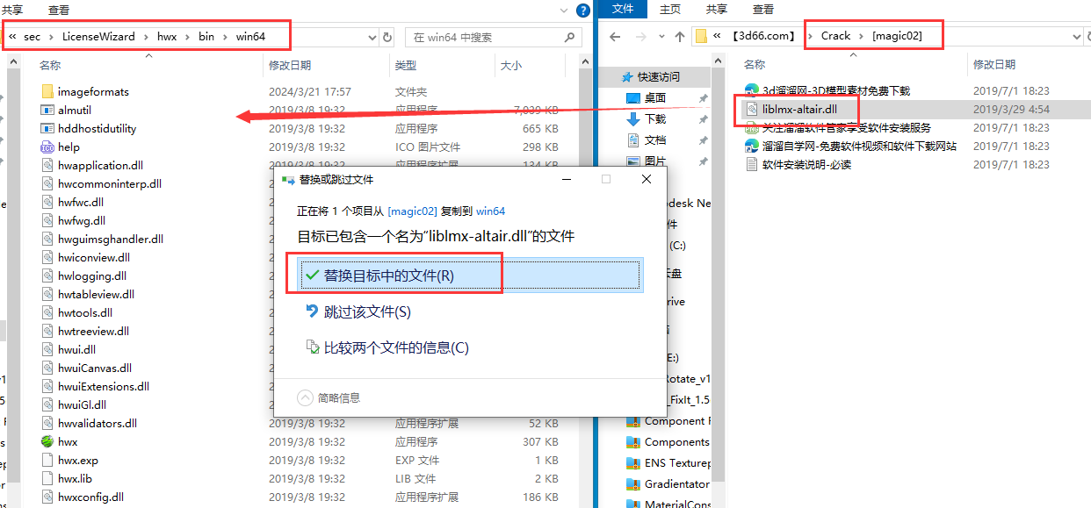This screenshot has height=508, width=1091.
Task: Expand the right address bar history dropdown
Action: pos(1078,37)
